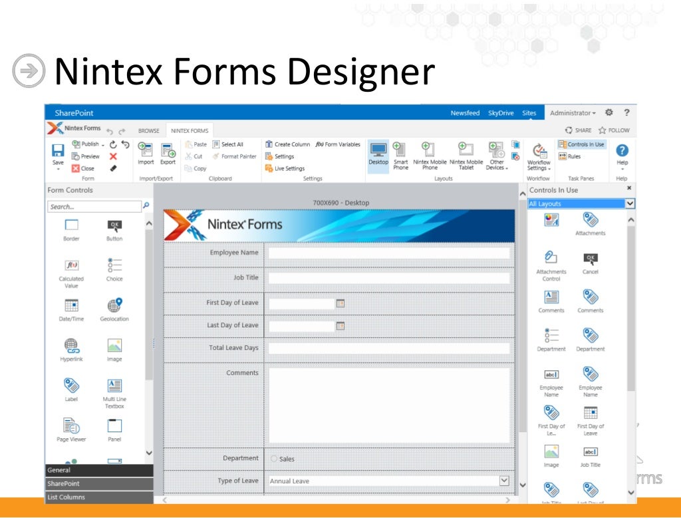Close the Controls In Use pane
Viewport: 681px width, 518px height.
[x=629, y=188]
